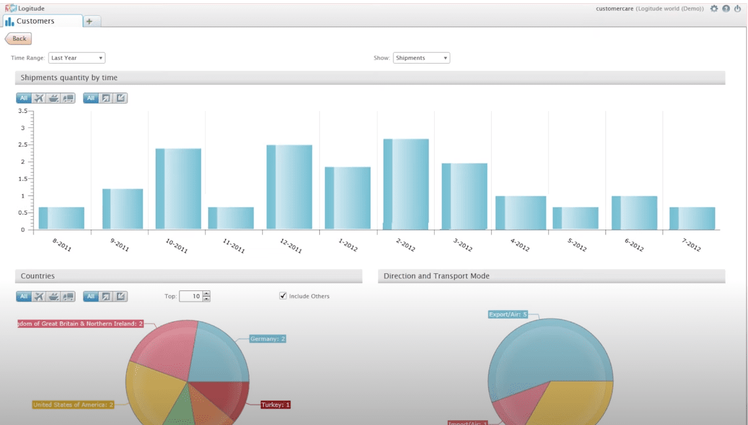Toggle the transport 'All' filter above time chart

(x=24, y=99)
